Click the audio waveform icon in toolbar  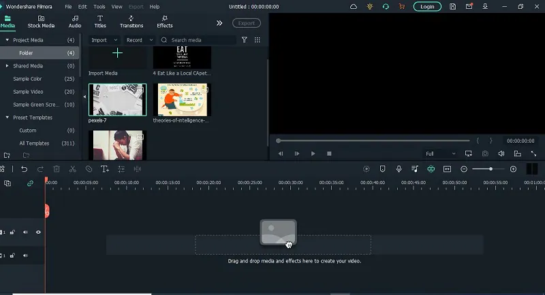[x=138, y=169]
